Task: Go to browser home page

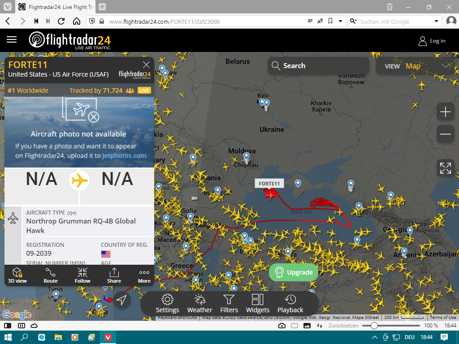Action: (x=77, y=21)
